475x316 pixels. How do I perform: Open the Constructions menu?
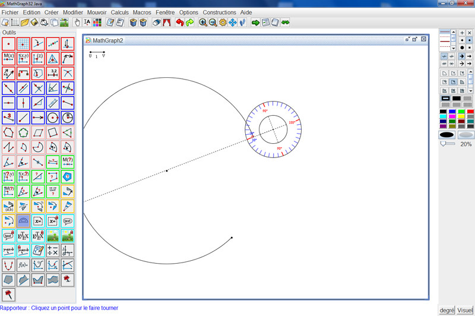click(219, 12)
